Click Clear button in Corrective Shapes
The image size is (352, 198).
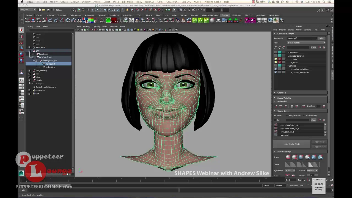(313, 47)
